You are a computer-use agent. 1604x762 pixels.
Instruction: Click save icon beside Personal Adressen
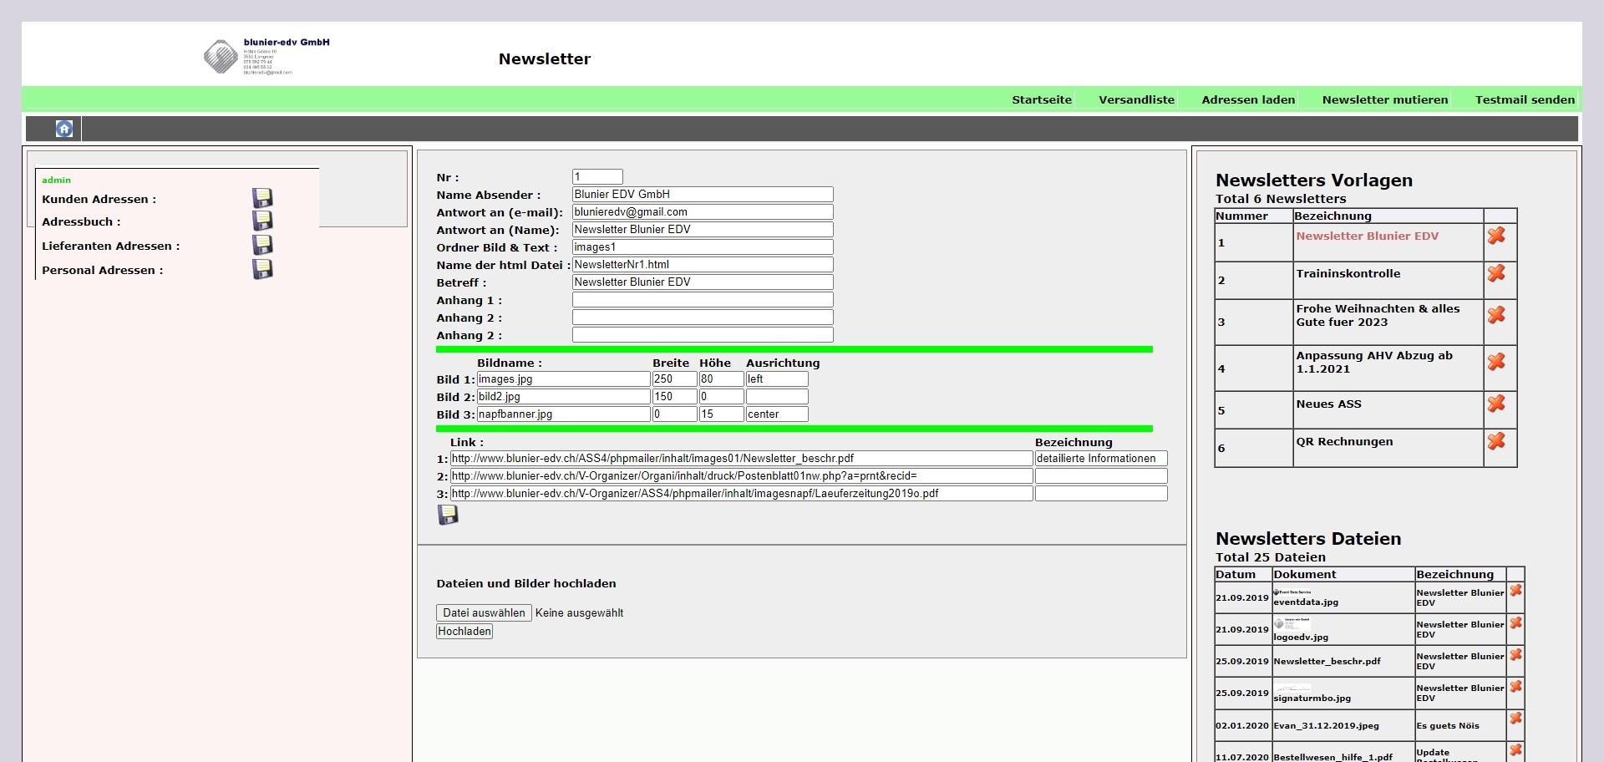click(262, 269)
